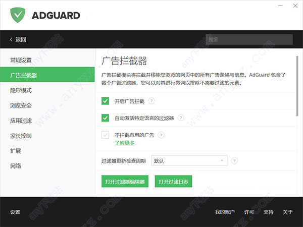Image resolution: width=303 pixels, height=227 pixels.
Task: Click the help icon beside the 默认 dropdown
Action: point(234,160)
